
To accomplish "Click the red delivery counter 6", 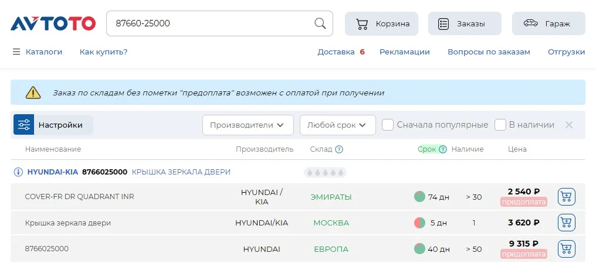I will click(x=363, y=52).
